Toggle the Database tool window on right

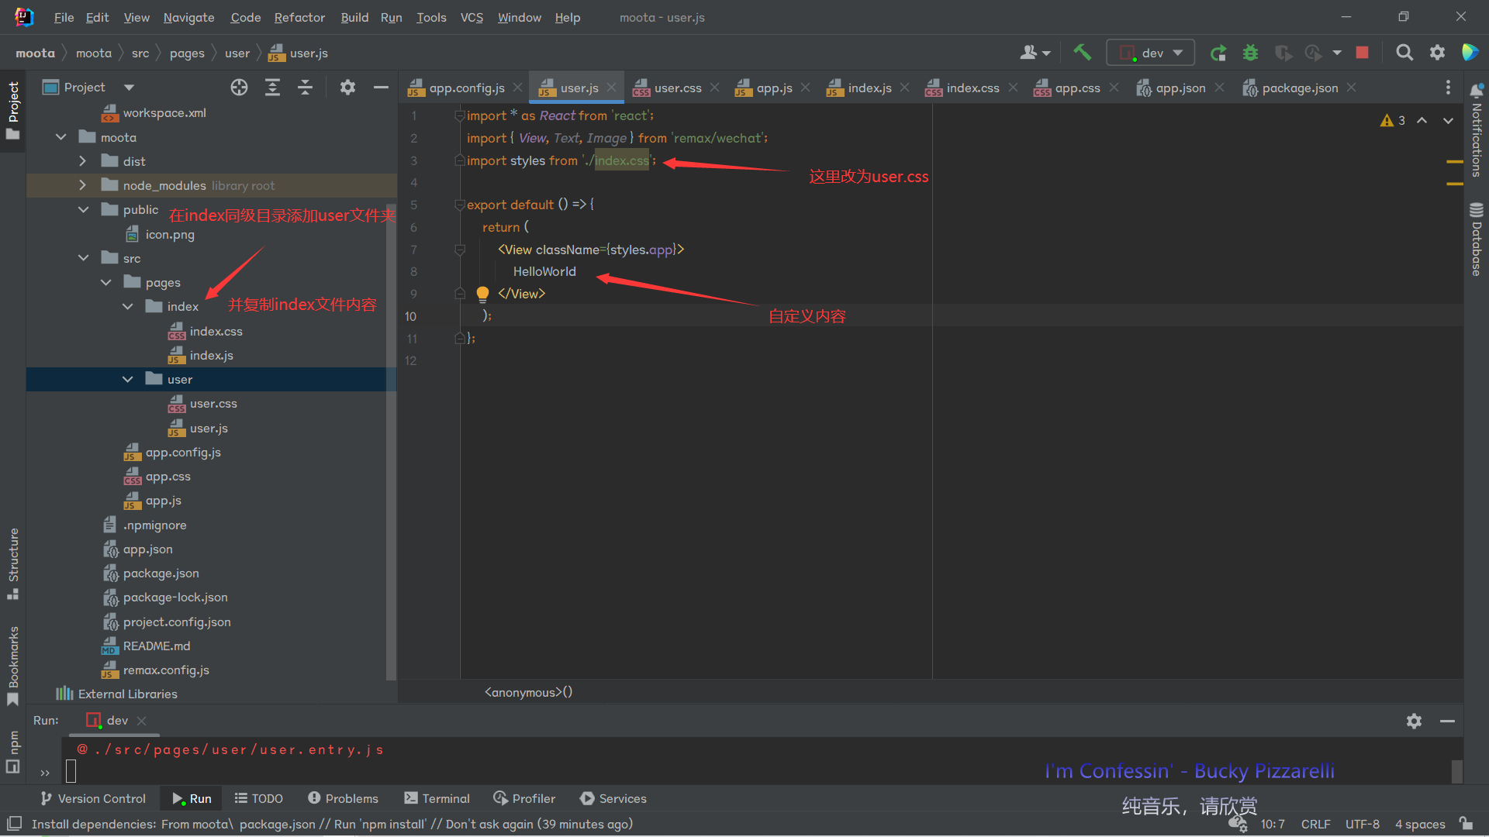click(1476, 239)
